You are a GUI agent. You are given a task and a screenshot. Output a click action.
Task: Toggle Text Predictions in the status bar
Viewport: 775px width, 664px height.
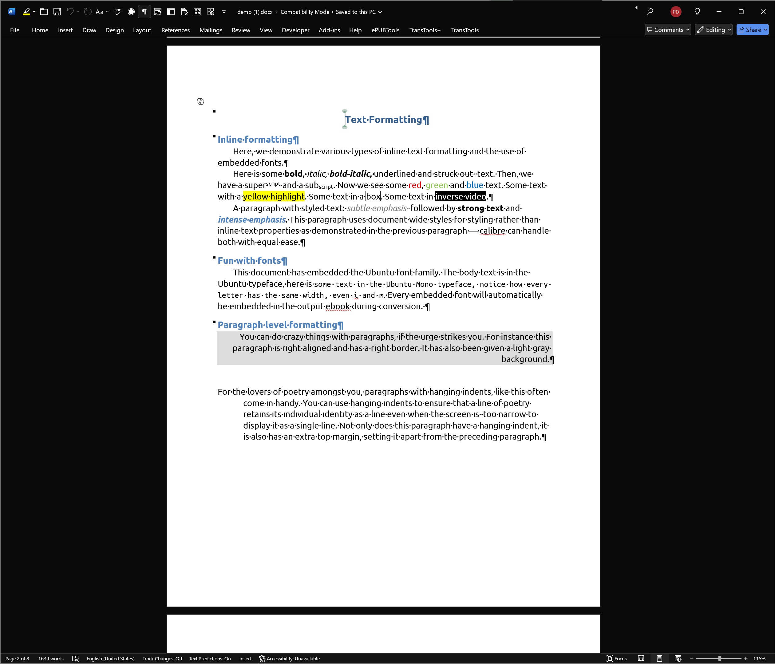point(210,658)
